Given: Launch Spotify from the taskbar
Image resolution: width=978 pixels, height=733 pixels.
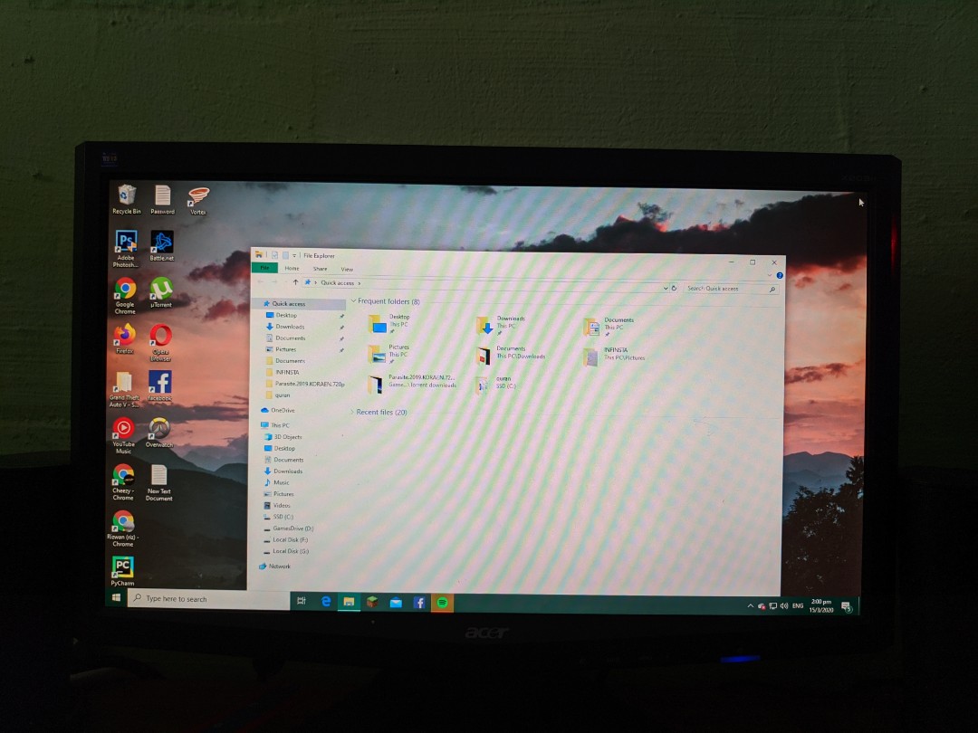Looking at the screenshot, I should [x=442, y=601].
